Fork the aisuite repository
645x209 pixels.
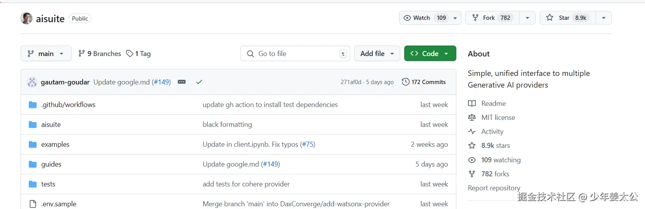(493, 18)
